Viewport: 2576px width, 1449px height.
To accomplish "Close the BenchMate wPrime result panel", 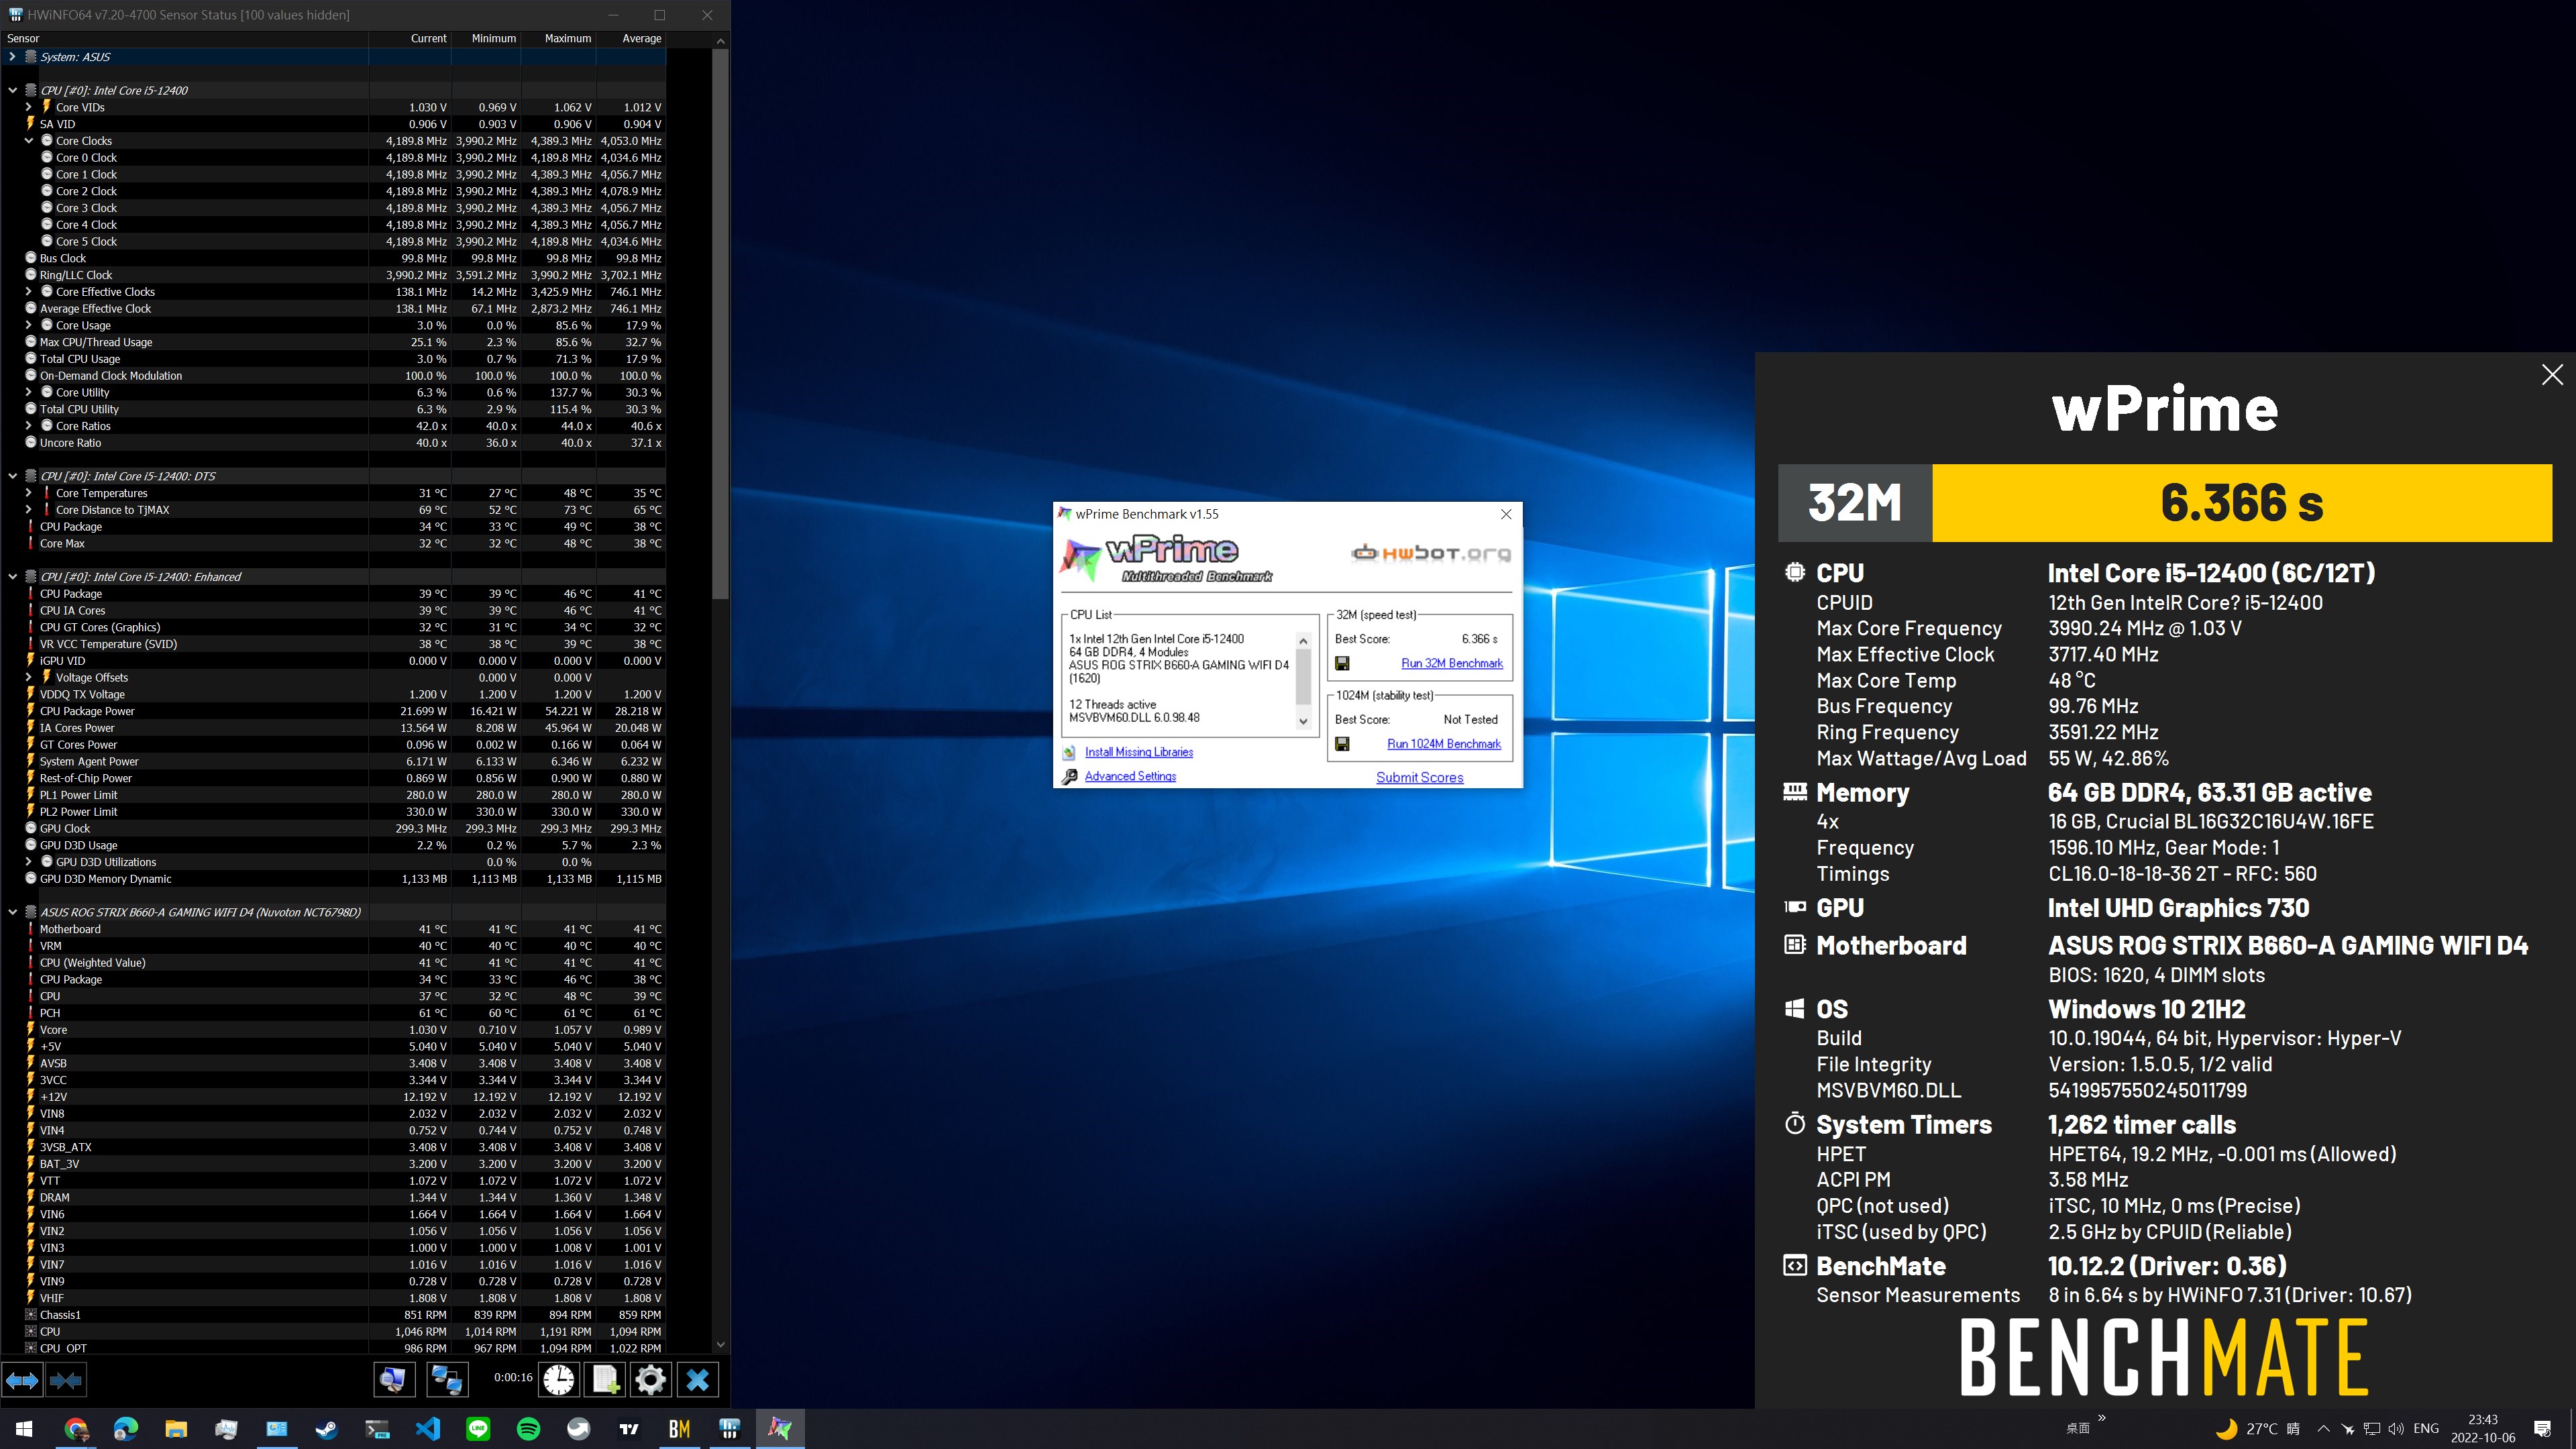I will point(2551,375).
